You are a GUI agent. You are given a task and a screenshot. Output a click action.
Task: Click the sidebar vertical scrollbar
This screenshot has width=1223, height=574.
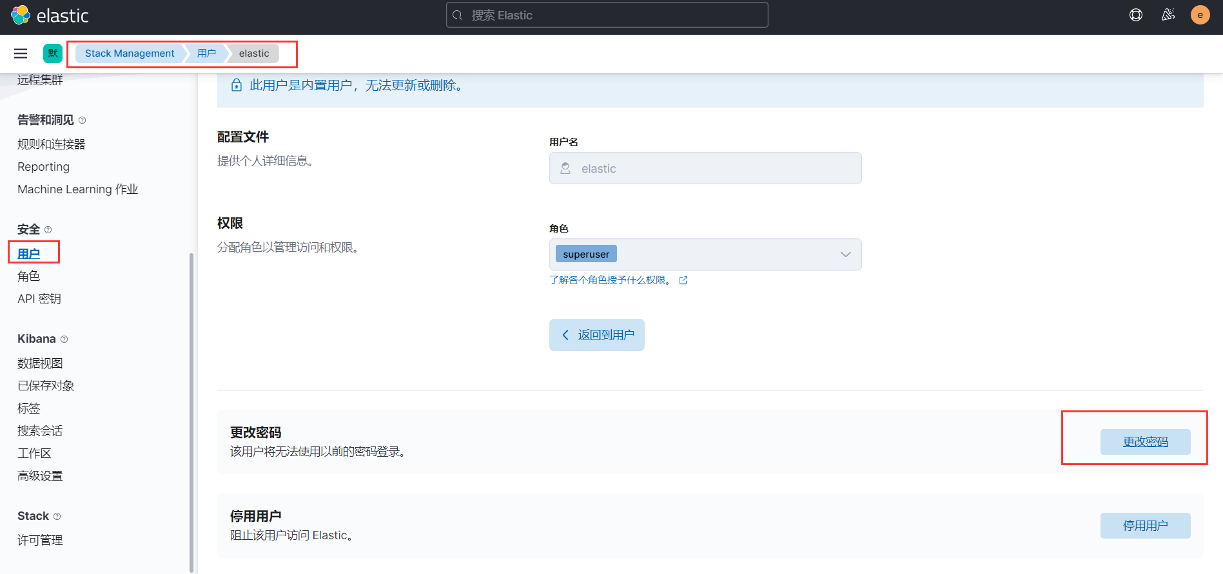point(191,412)
